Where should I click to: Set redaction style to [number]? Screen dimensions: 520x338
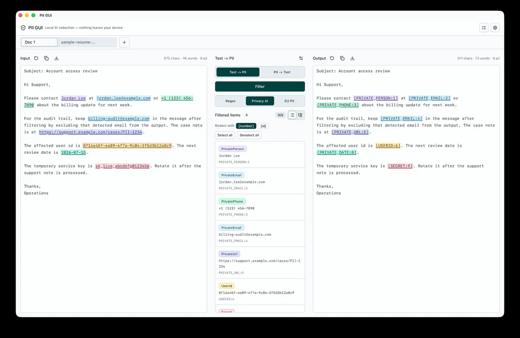coord(246,126)
